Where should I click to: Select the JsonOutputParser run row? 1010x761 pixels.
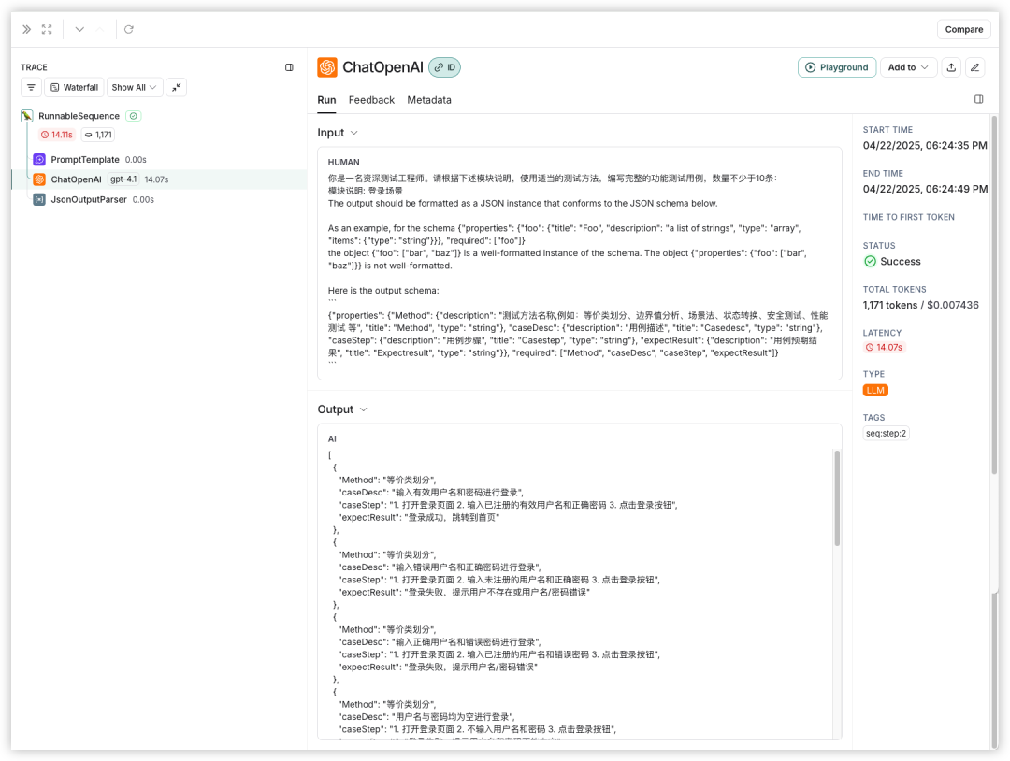point(160,199)
